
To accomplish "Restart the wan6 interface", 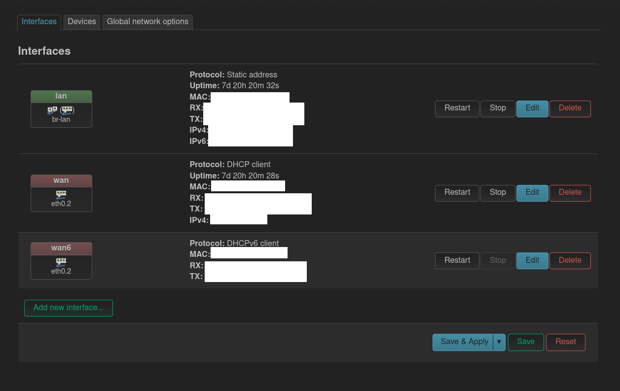I will pyautogui.click(x=457, y=260).
